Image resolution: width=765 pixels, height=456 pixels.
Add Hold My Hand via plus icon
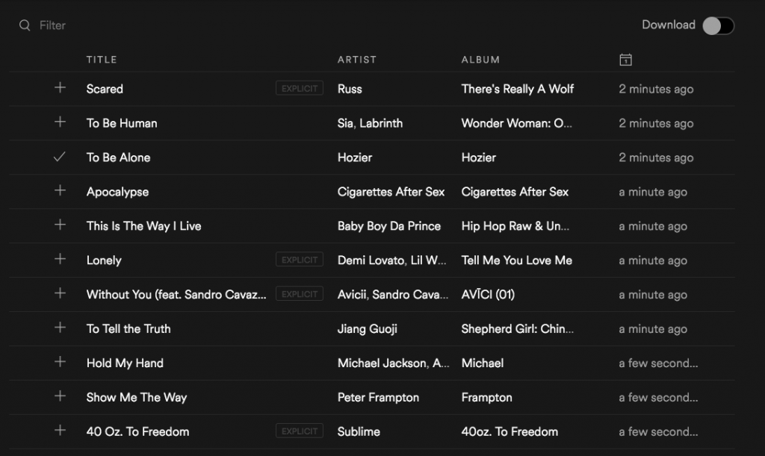[x=60, y=361]
